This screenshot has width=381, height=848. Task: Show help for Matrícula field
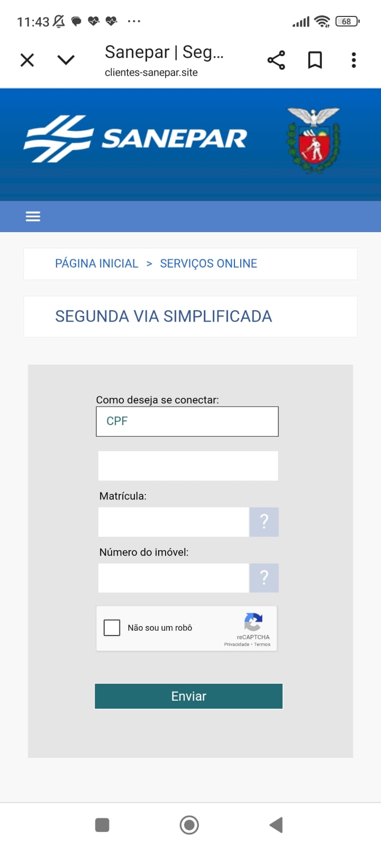(264, 522)
